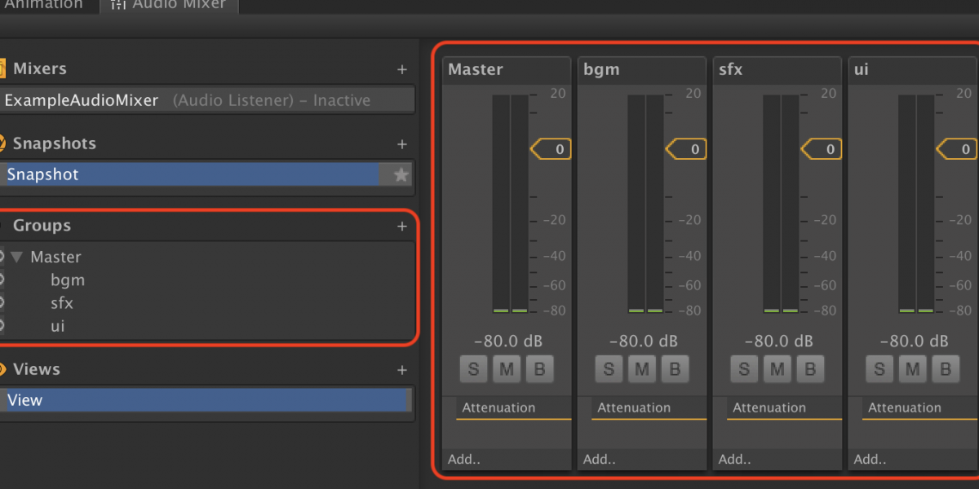This screenshot has width=979, height=489.
Task: Open Add effect dropdown on Master strip
Action: coord(464,460)
